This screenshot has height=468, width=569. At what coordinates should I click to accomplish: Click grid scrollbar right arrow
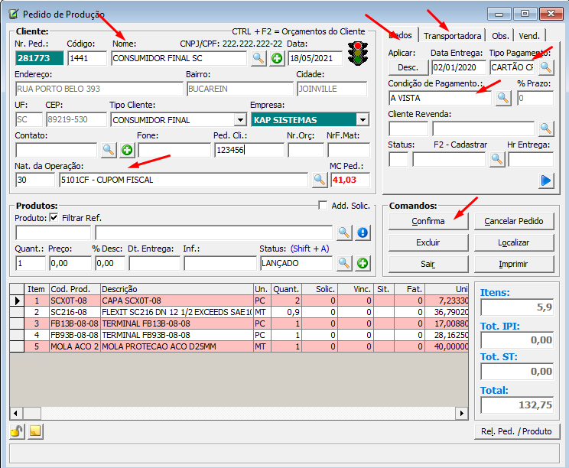click(x=462, y=413)
